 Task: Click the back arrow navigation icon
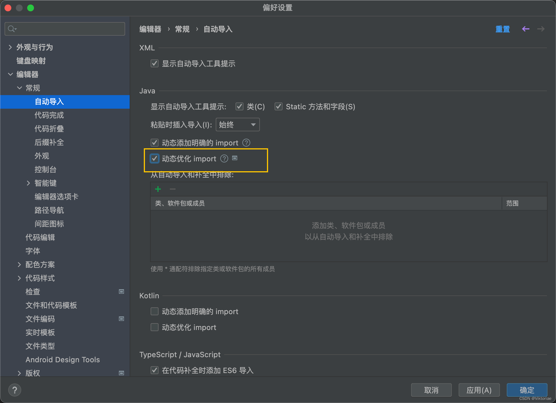tap(526, 29)
